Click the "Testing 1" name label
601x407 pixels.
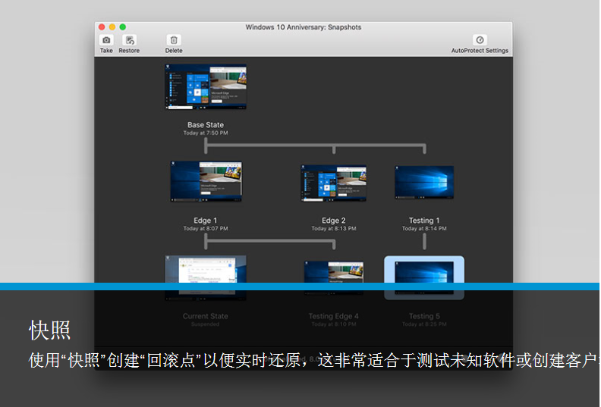[424, 221]
